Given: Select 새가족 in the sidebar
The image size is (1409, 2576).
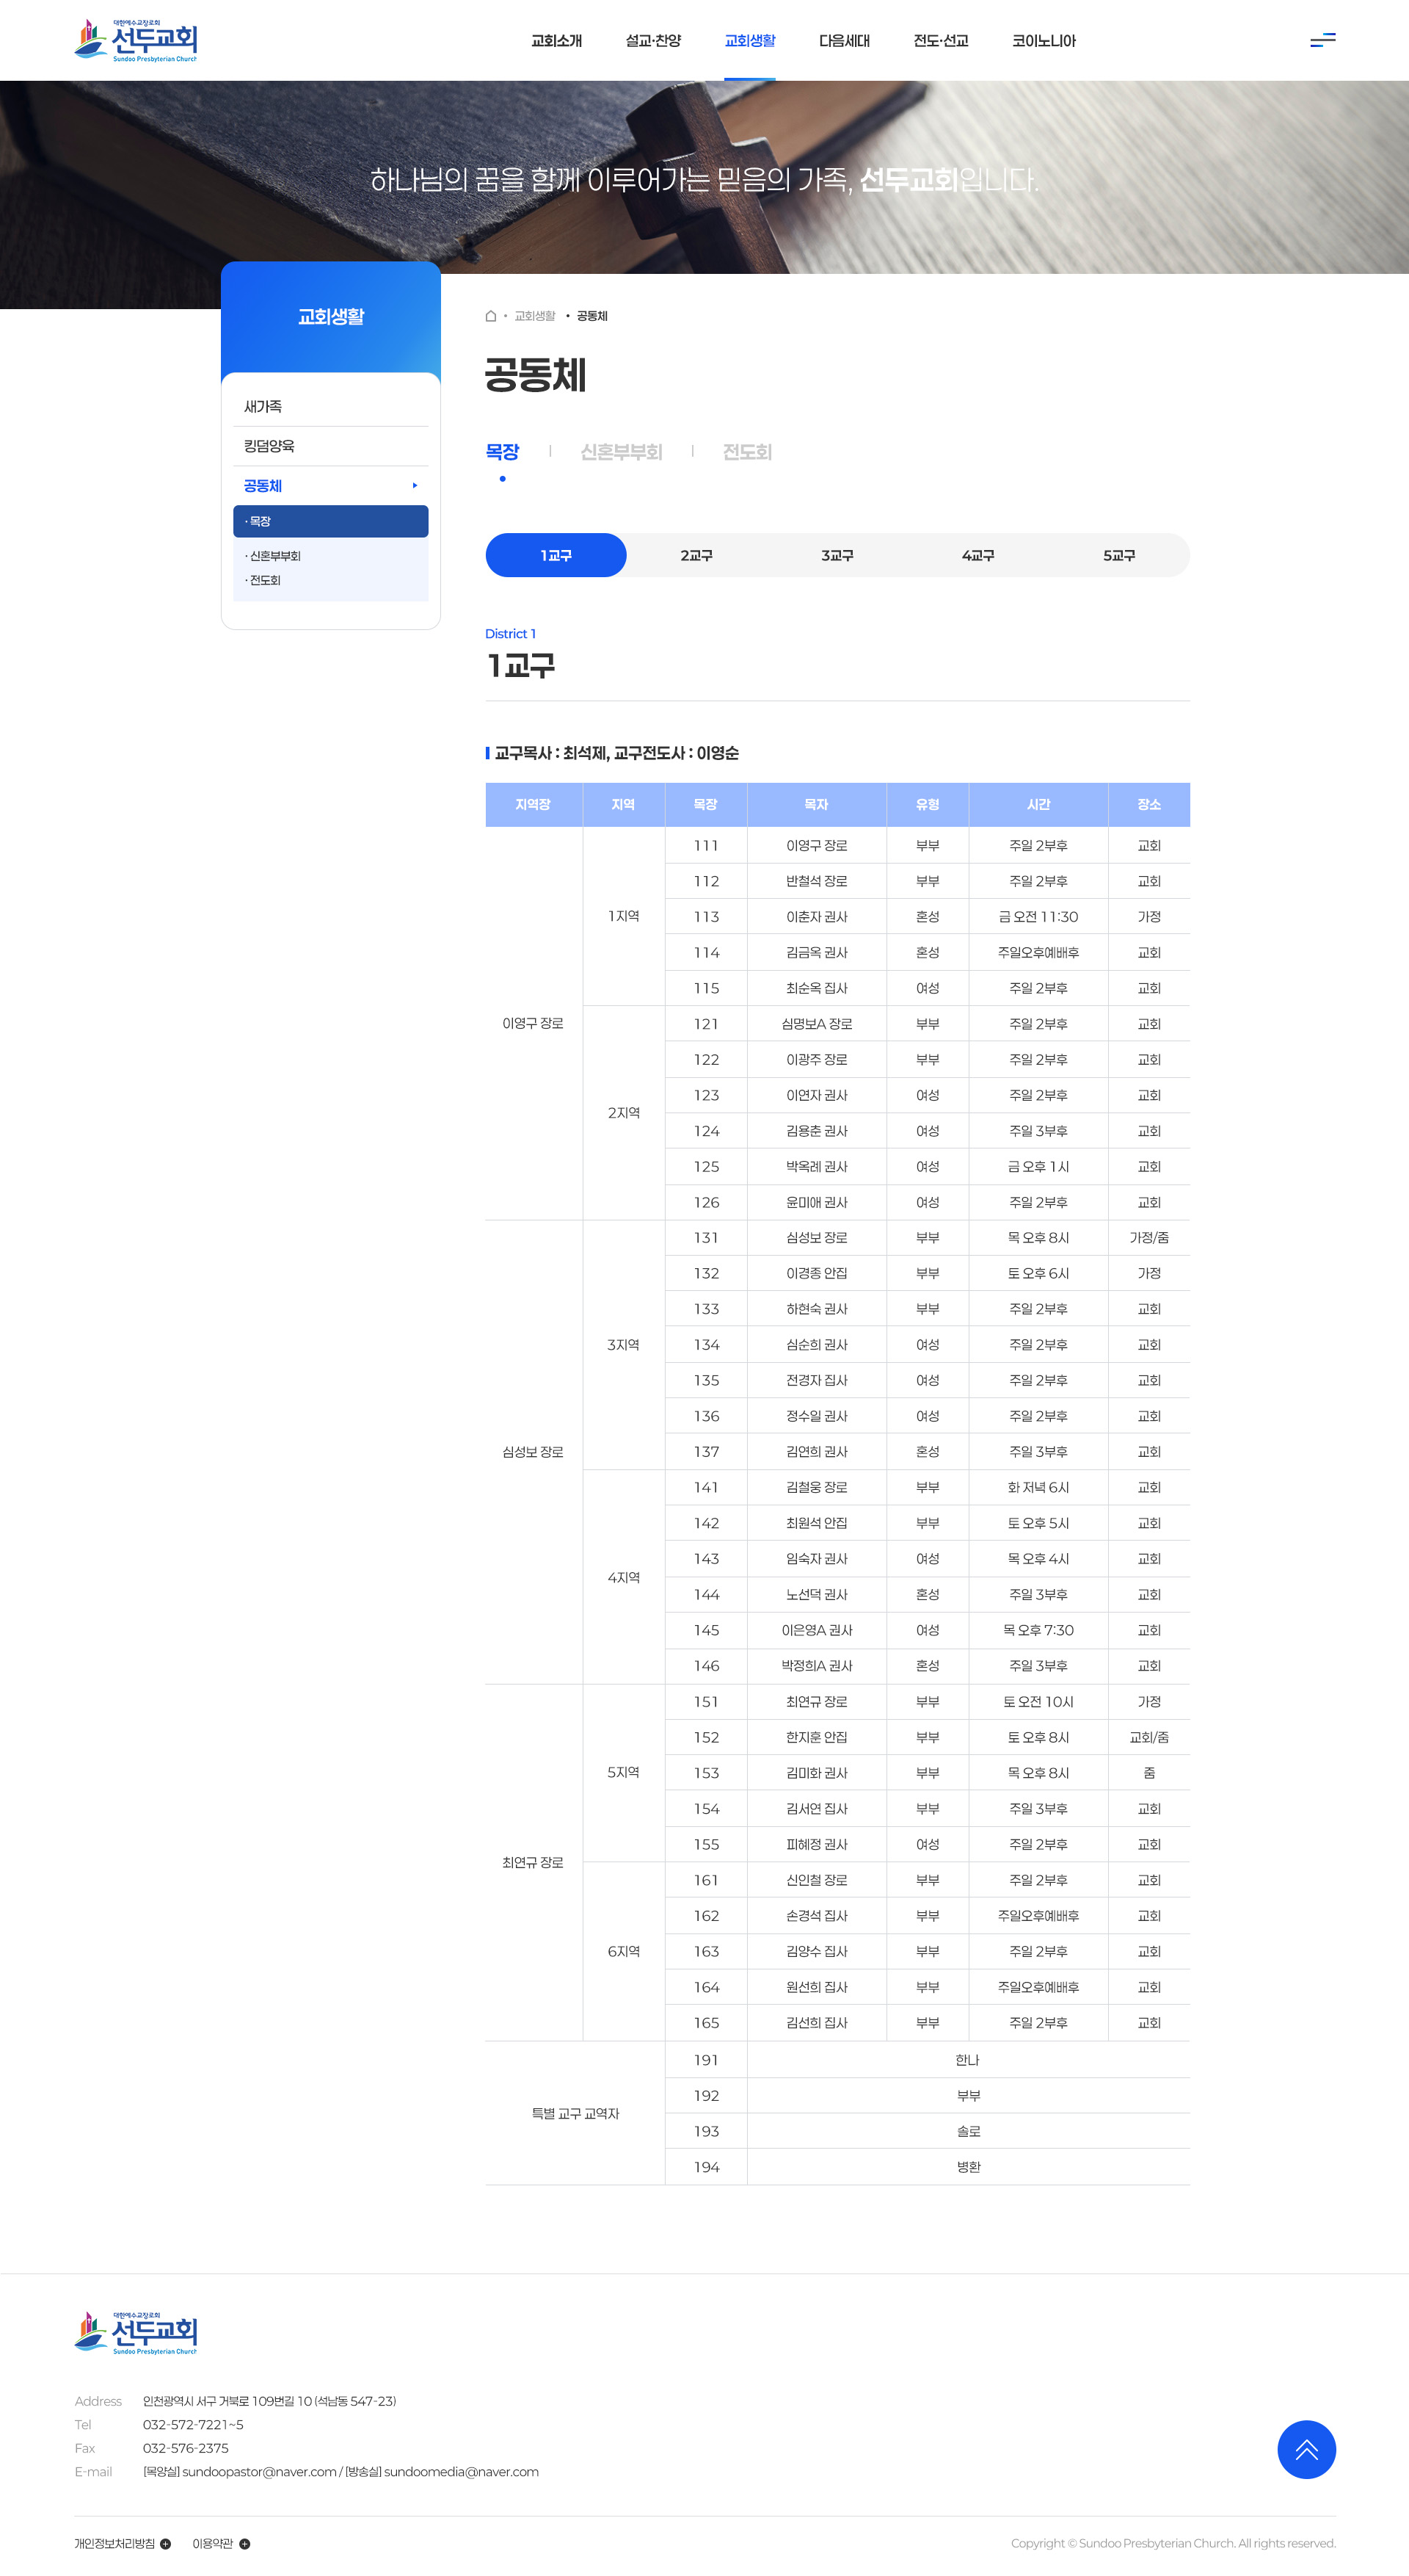Looking at the screenshot, I should tap(263, 407).
